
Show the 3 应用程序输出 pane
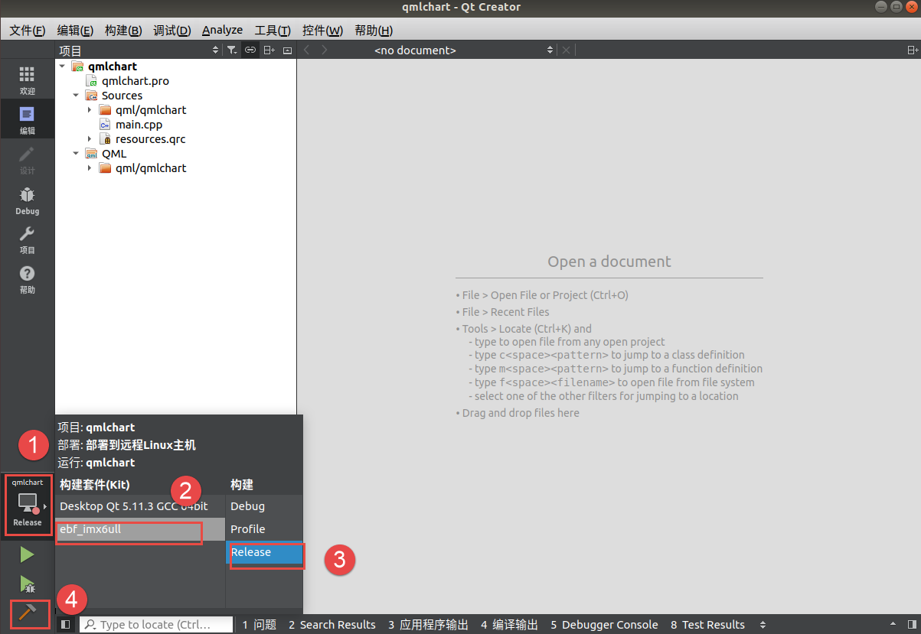pos(428,625)
